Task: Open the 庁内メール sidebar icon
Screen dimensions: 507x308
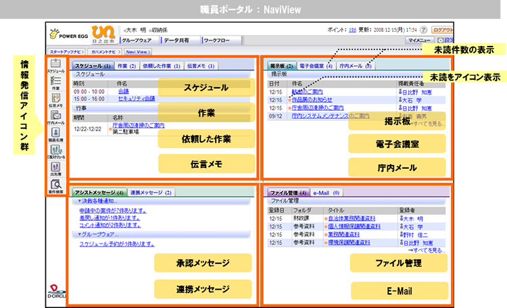Action: click(55, 117)
